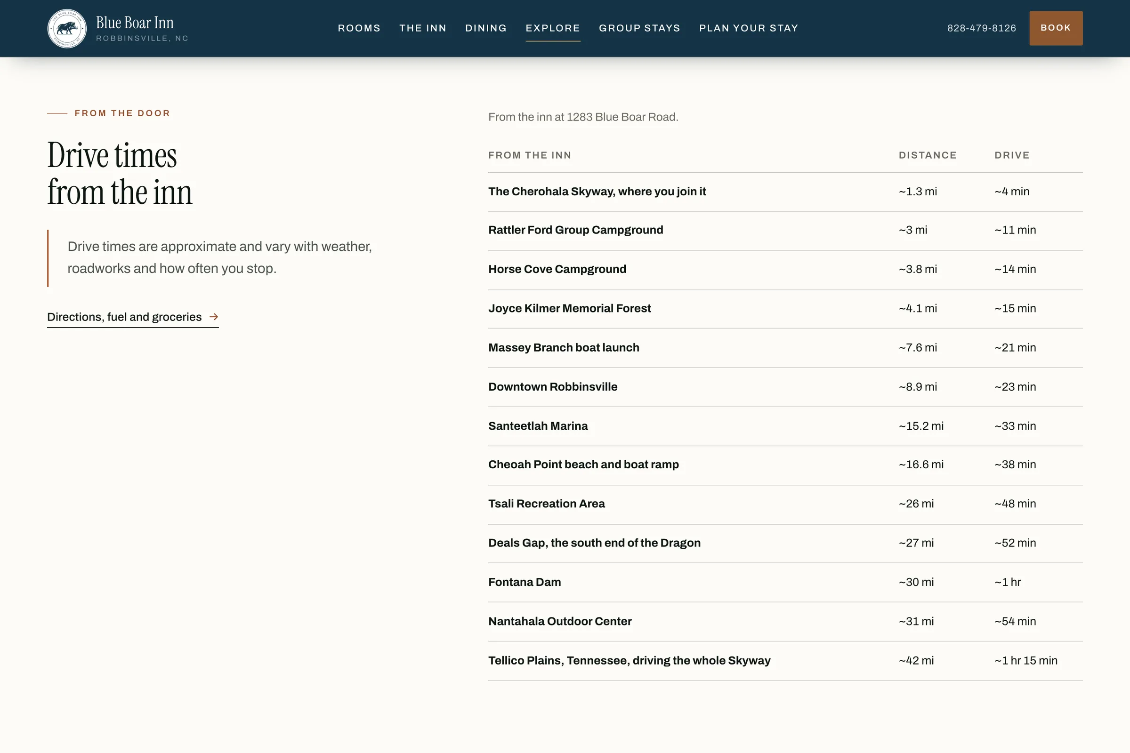Click the ~1 hr 15 min drive time
The width and height of the screenshot is (1130, 753).
click(1026, 661)
